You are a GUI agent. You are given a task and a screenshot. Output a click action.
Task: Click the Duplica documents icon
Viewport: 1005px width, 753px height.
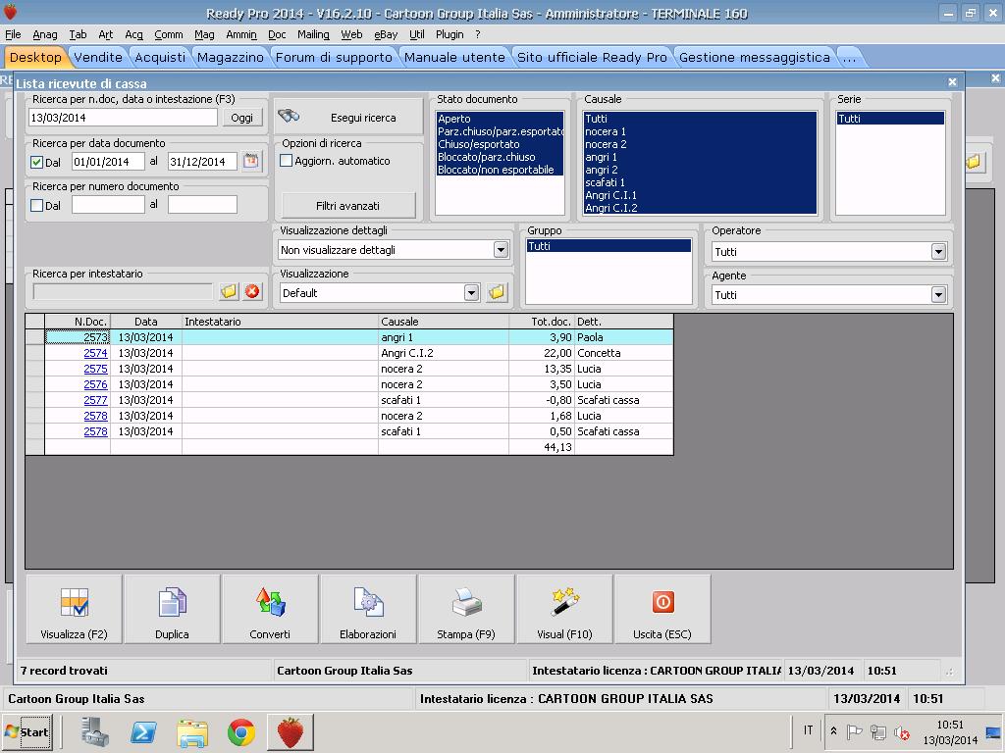click(172, 609)
